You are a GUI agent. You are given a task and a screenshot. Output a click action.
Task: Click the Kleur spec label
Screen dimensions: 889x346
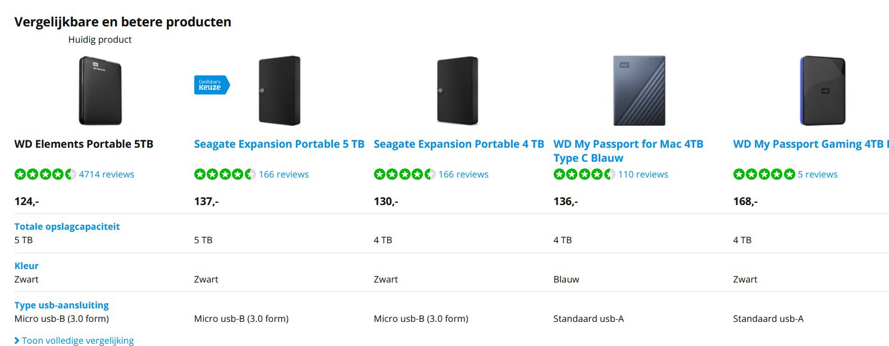26,266
